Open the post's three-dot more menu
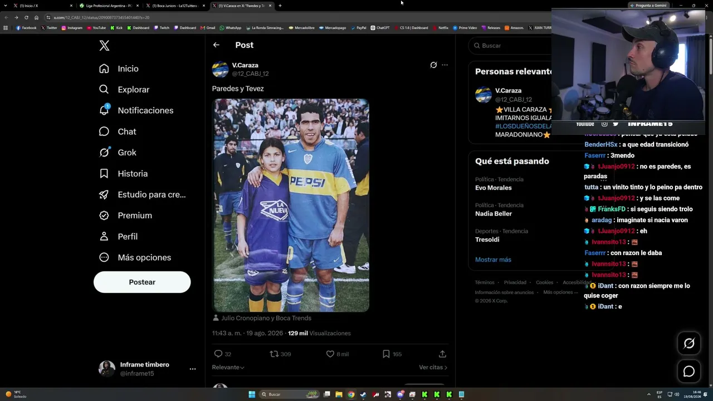Viewport: 713px width, 401px height. 445,65
